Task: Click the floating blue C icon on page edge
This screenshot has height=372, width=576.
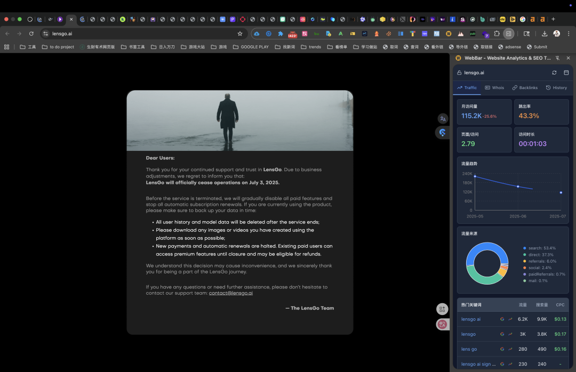Action: [442, 133]
